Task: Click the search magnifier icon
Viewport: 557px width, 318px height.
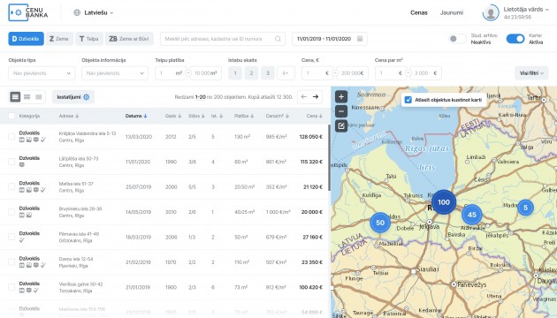Action: pos(278,39)
